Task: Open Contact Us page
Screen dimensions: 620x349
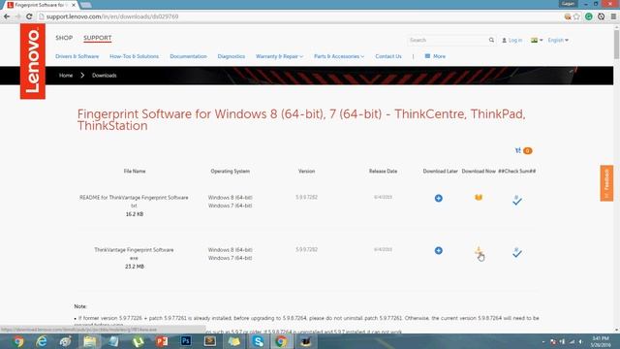Action: click(x=388, y=56)
